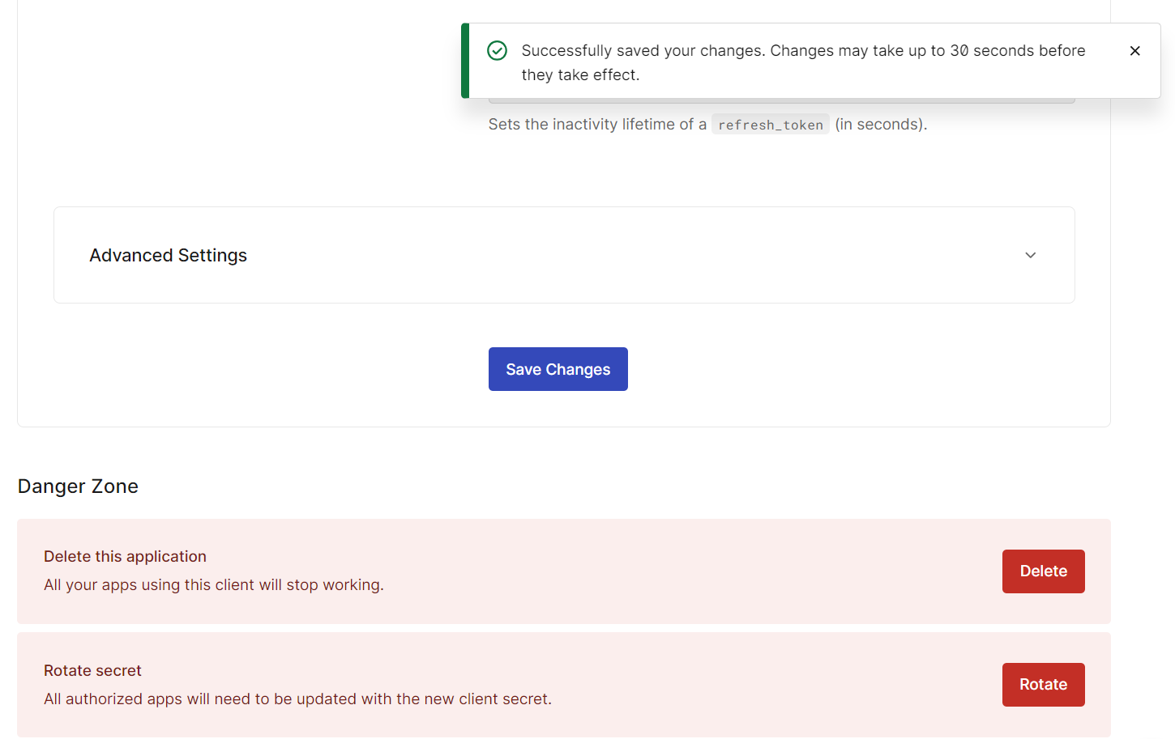
Task: Click the success message text in the toast
Action: (803, 62)
